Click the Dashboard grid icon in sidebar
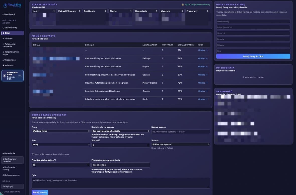 (x=3, y=15)
